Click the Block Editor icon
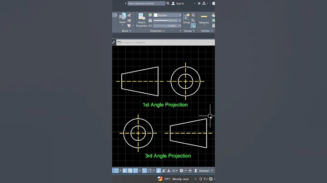 tap(129, 20)
